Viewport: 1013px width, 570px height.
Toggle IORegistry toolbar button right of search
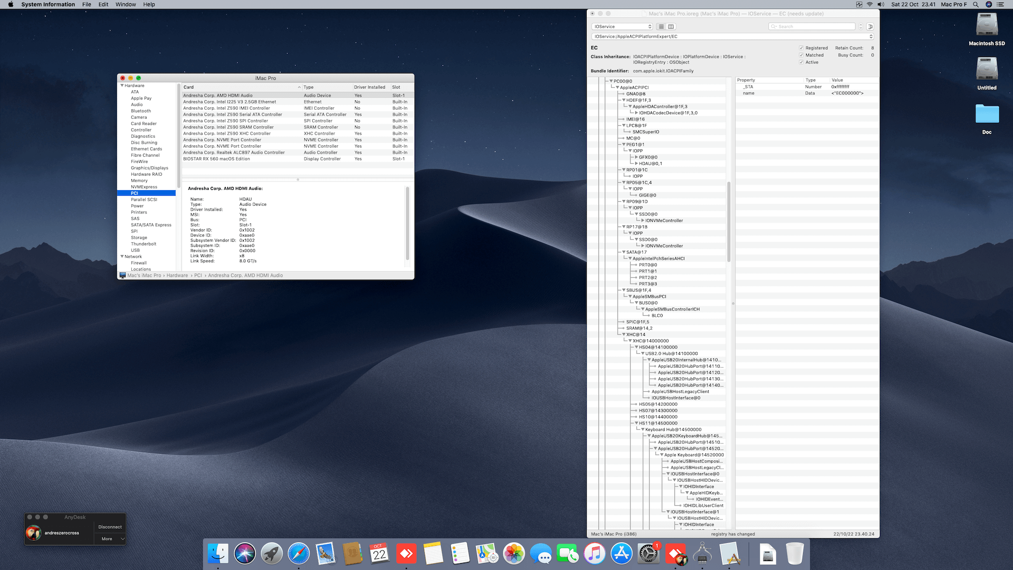(870, 26)
